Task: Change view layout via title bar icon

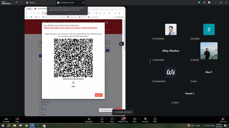Action: pos(209,2)
